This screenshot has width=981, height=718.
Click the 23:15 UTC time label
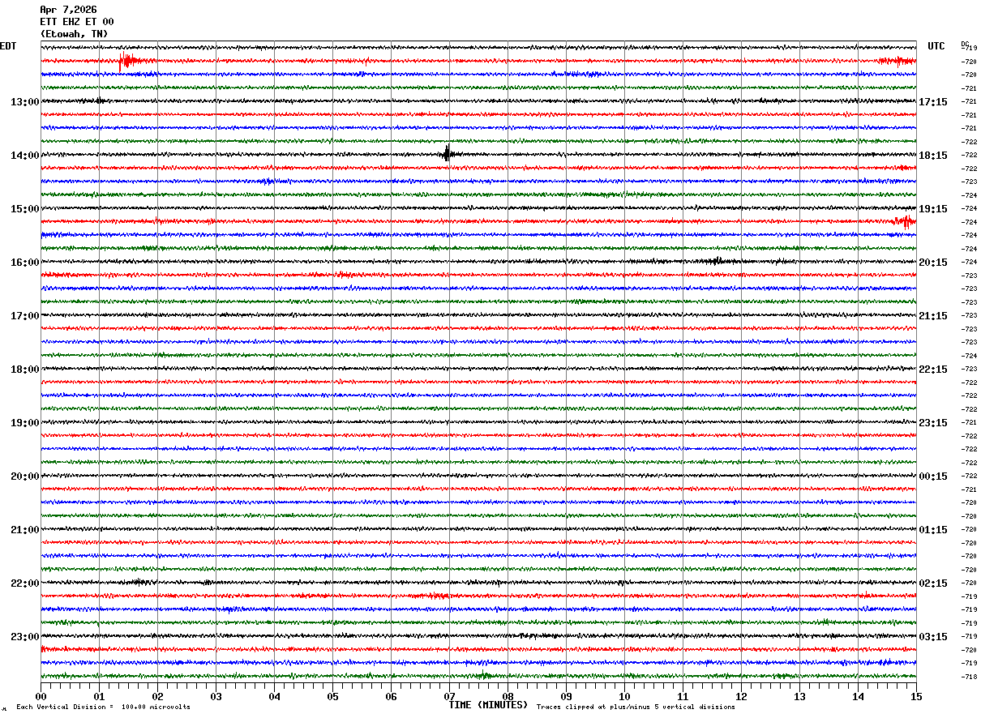point(932,423)
